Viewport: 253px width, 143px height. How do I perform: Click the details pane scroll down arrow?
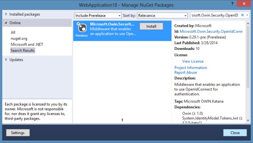(x=248, y=120)
